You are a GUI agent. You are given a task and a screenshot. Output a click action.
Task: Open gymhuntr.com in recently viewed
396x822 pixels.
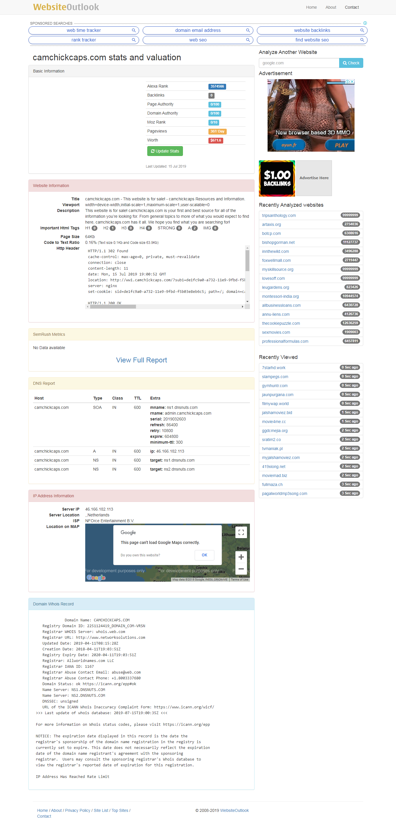[x=275, y=385]
